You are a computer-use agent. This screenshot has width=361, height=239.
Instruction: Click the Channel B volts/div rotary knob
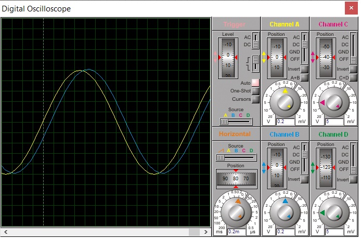pyautogui.click(x=285, y=211)
